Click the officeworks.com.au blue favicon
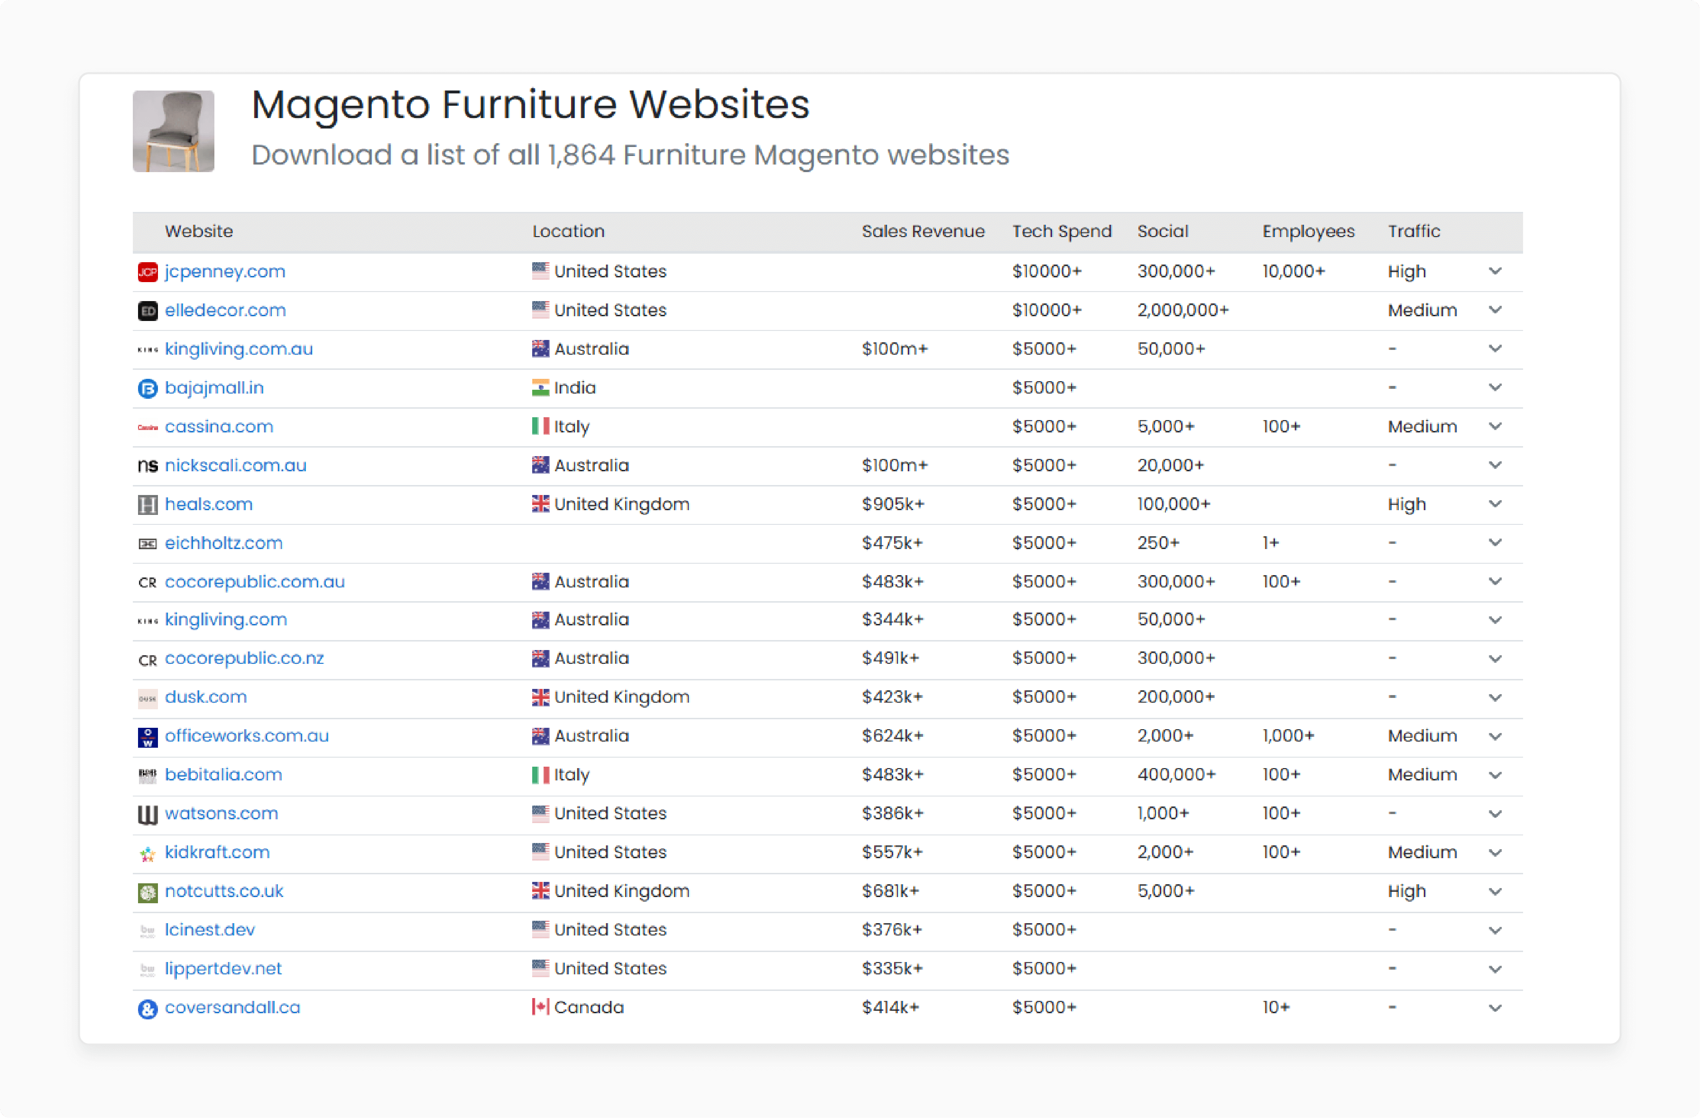This screenshot has width=1700, height=1118. pos(147,737)
